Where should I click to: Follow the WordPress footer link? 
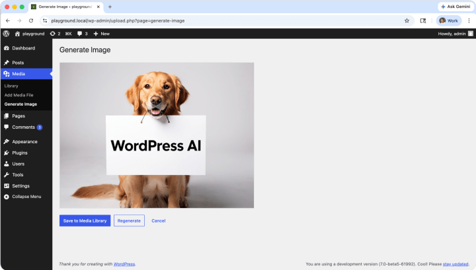pyautogui.click(x=124, y=264)
